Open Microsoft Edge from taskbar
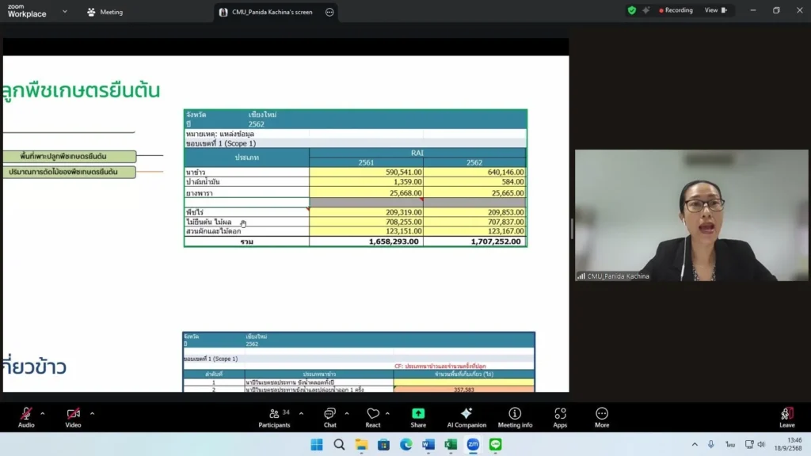Image resolution: width=811 pixels, height=456 pixels. (x=406, y=444)
